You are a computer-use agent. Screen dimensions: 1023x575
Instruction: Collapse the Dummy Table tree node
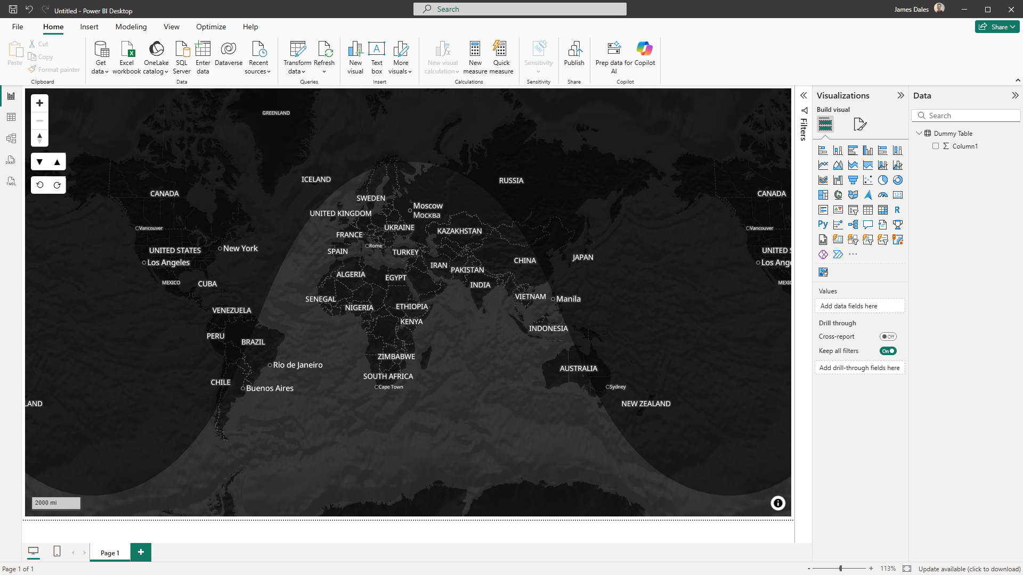pyautogui.click(x=919, y=133)
